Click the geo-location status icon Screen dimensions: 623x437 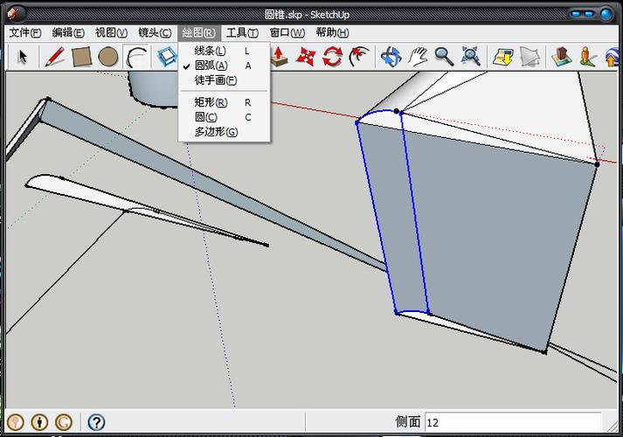[16, 422]
